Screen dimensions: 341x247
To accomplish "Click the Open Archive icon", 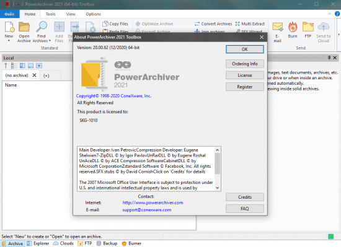I will pos(24,27).
